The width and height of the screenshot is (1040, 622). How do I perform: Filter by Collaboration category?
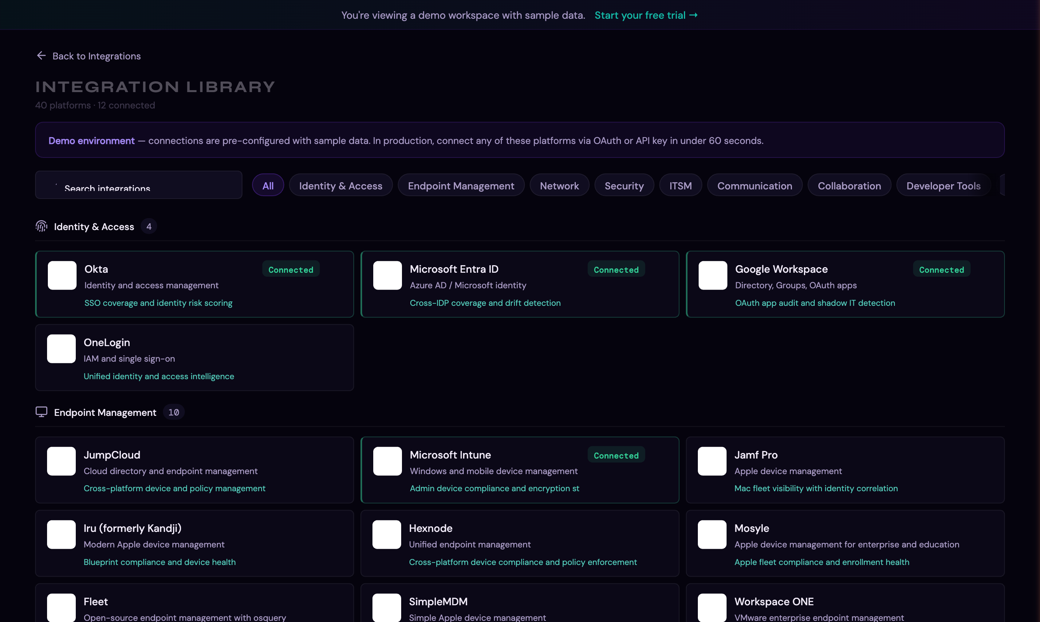(x=849, y=185)
